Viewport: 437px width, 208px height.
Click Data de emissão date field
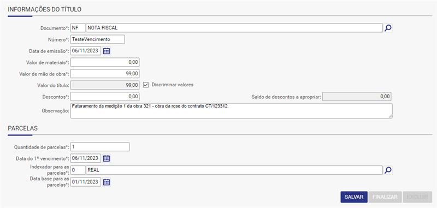click(x=86, y=51)
